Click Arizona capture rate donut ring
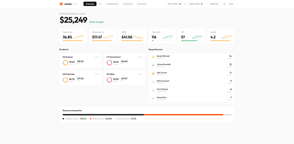The image size is (294, 144). 65,63
